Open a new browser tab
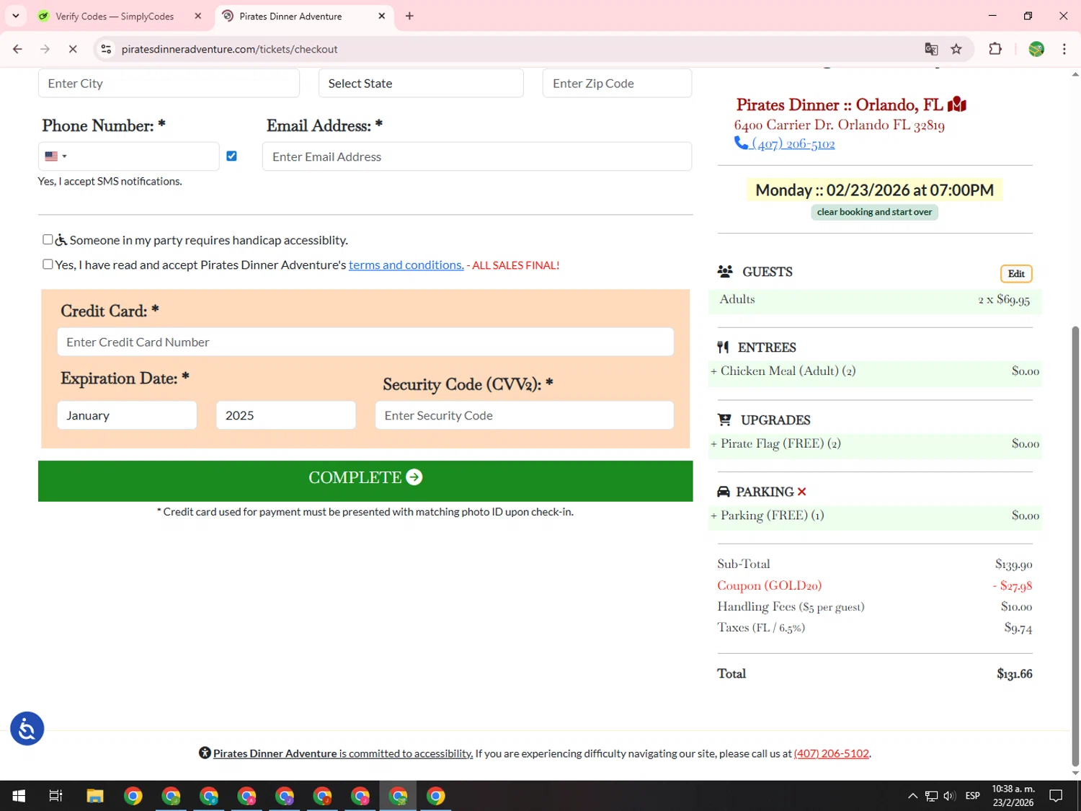1081x811 pixels. (409, 16)
